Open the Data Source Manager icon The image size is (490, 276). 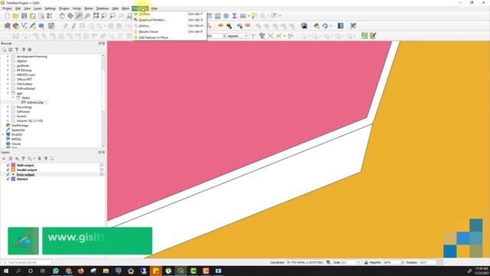tap(7, 26)
